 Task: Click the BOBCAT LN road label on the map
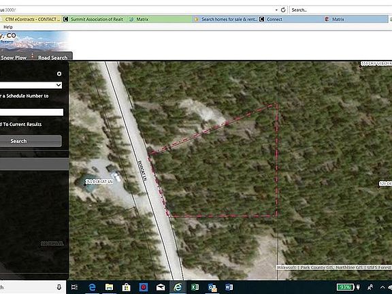pos(142,170)
